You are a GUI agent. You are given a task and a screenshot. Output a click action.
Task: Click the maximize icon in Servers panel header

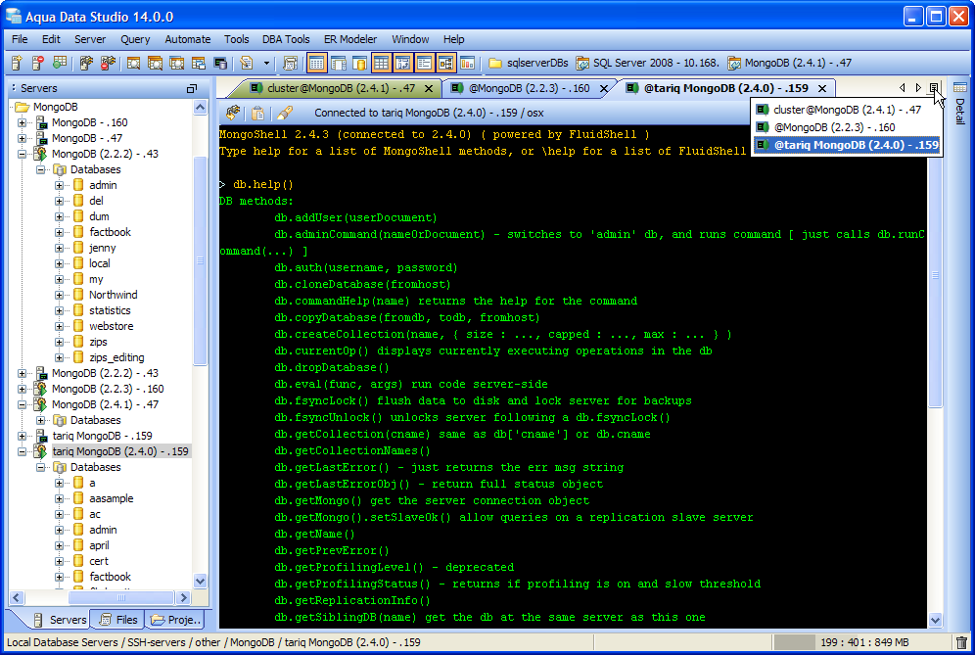192,88
